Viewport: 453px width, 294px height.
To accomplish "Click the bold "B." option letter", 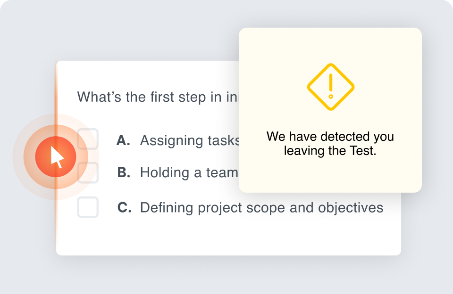I will click(124, 173).
